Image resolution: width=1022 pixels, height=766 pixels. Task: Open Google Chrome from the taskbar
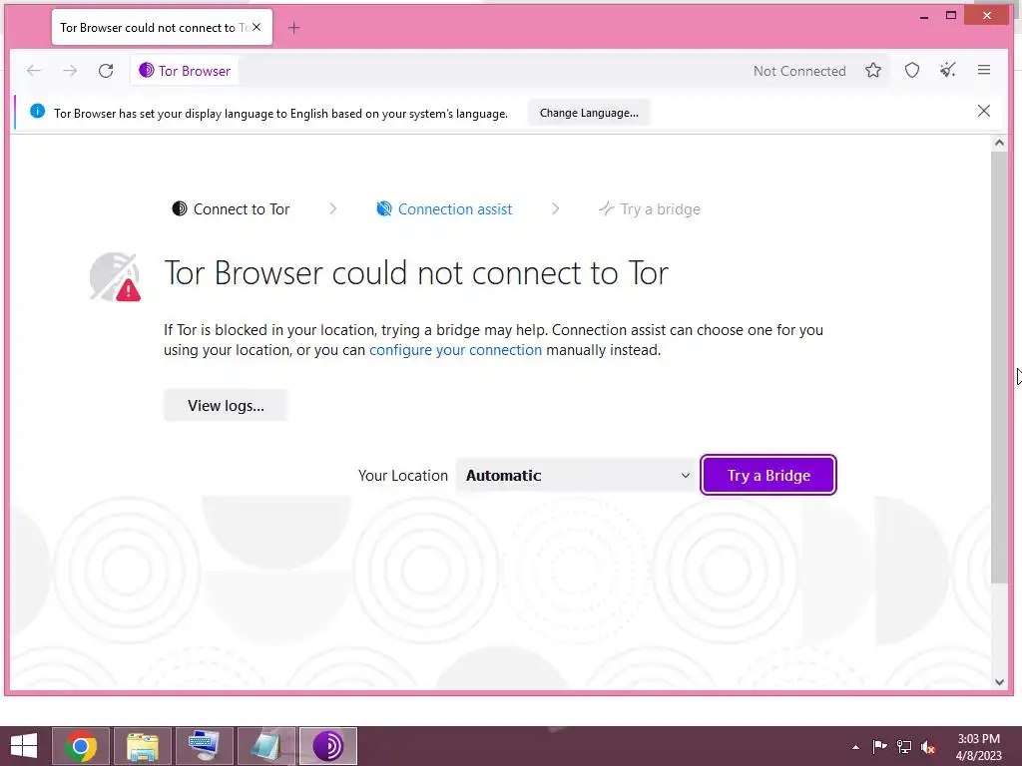coord(81,746)
